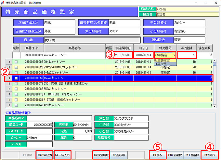Click the 終了日 input field showing 2018/01/14
Screen dimensions: 221x160
point(143,55)
